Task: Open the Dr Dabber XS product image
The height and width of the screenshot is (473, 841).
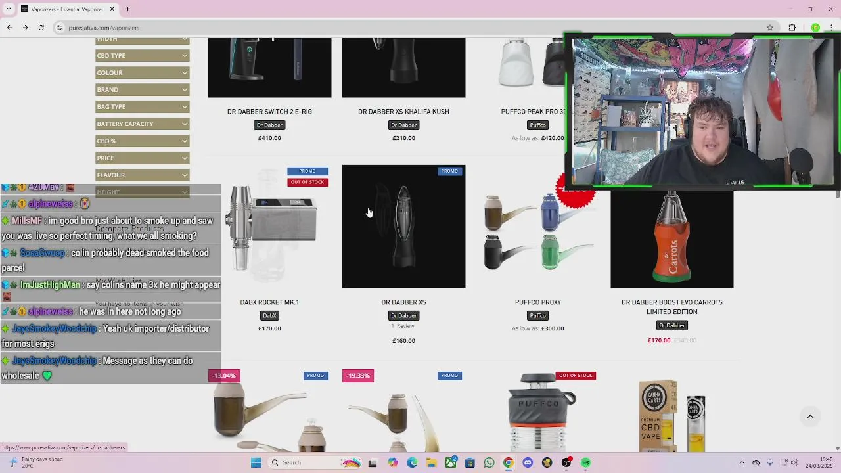Action: [x=403, y=227]
